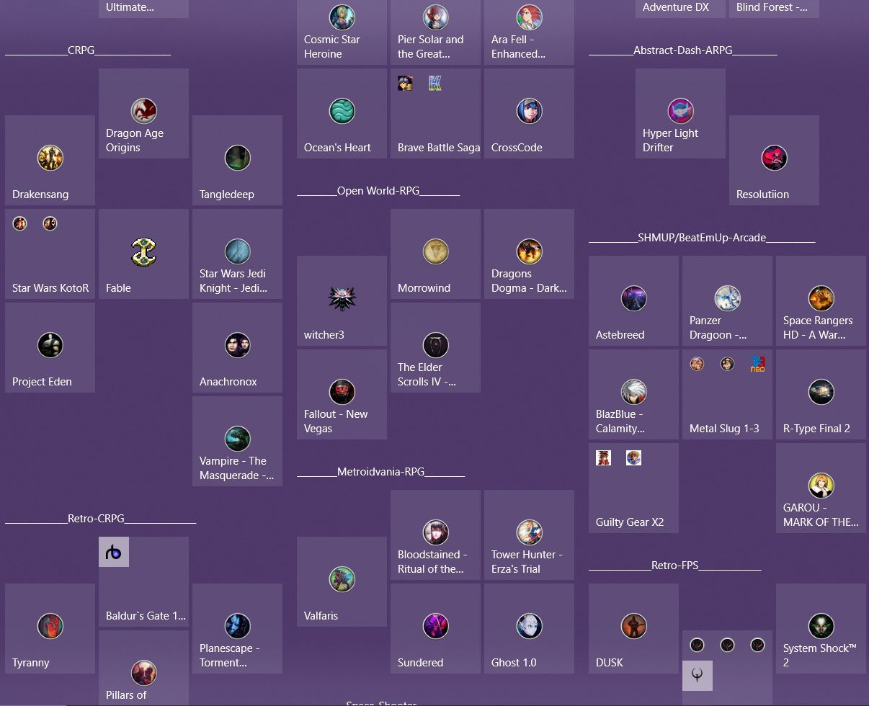
Task: Open the Metal Slug 1-3 folder tile
Action: (727, 394)
